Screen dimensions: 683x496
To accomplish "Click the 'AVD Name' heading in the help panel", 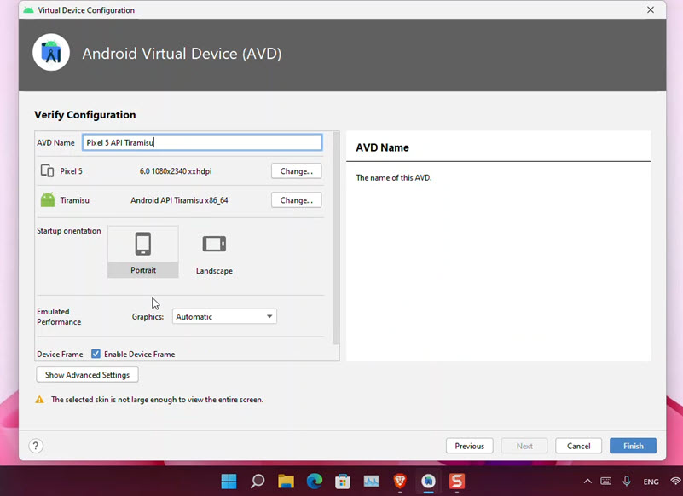I will [383, 147].
